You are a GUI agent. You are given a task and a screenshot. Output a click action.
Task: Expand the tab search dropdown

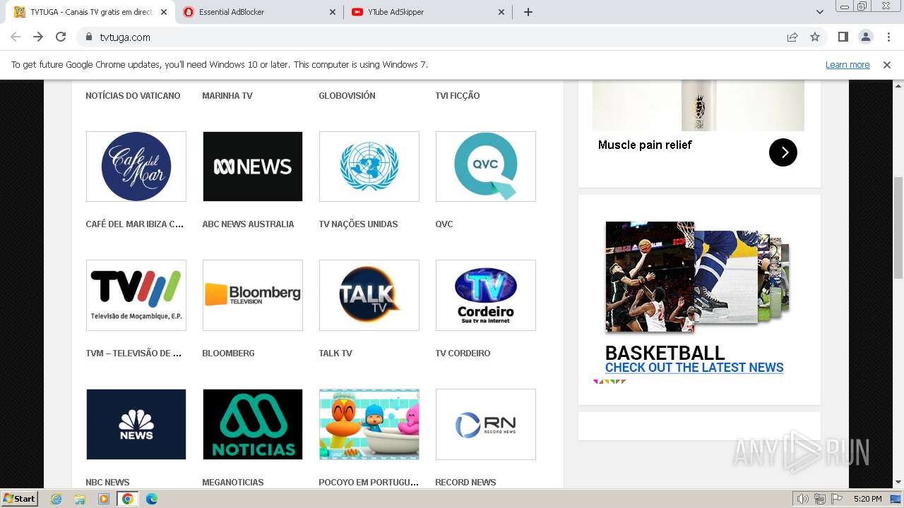click(x=820, y=12)
